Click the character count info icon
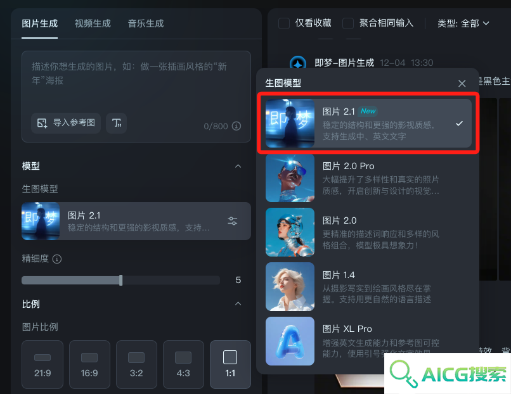511x394 pixels. point(236,126)
